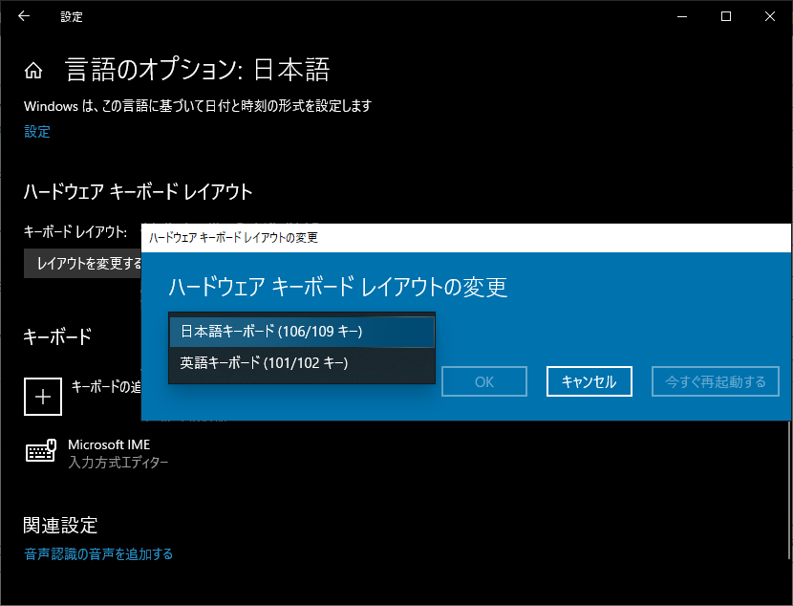Click the plus icon to add a keyboard
793x606 pixels.
[42, 396]
